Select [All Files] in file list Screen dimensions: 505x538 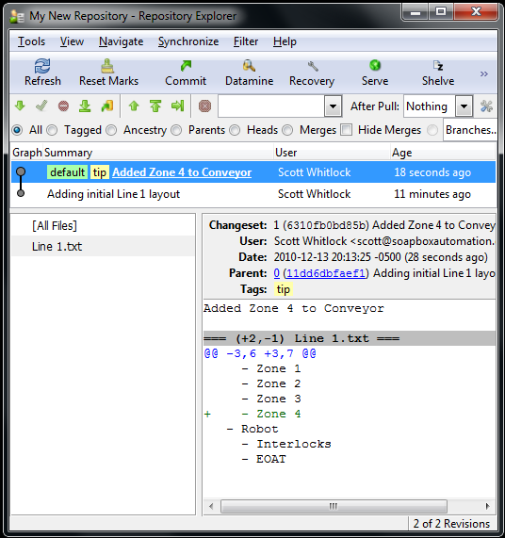click(103, 226)
